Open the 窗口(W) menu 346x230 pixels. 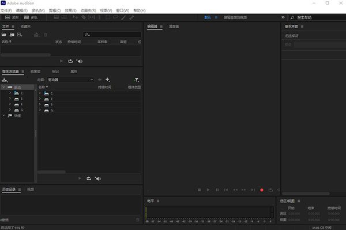click(x=123, y=10)
